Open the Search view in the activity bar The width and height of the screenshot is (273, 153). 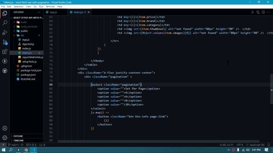5,23
